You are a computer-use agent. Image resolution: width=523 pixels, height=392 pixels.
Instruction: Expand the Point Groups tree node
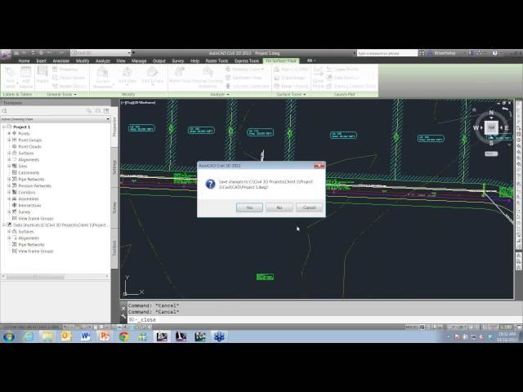pos(9,140)
